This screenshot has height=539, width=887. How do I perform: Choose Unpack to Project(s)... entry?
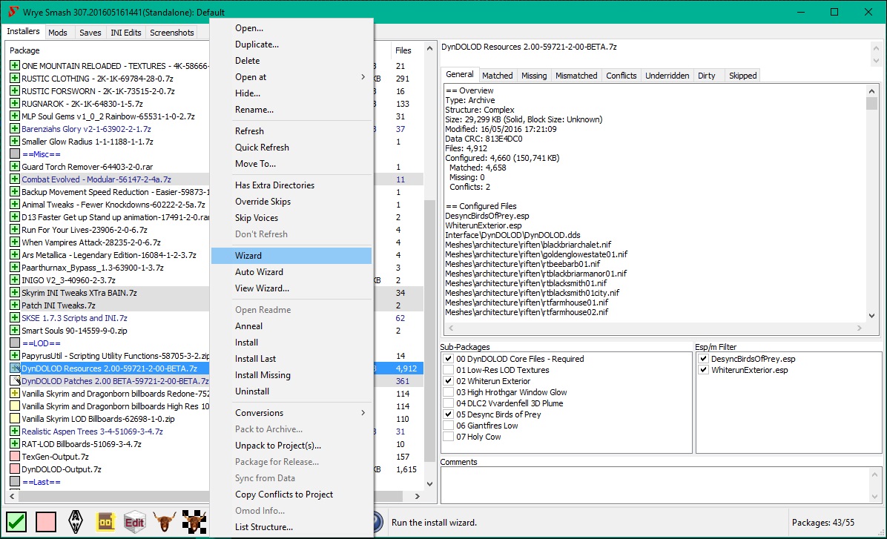(x=291, y=446)
